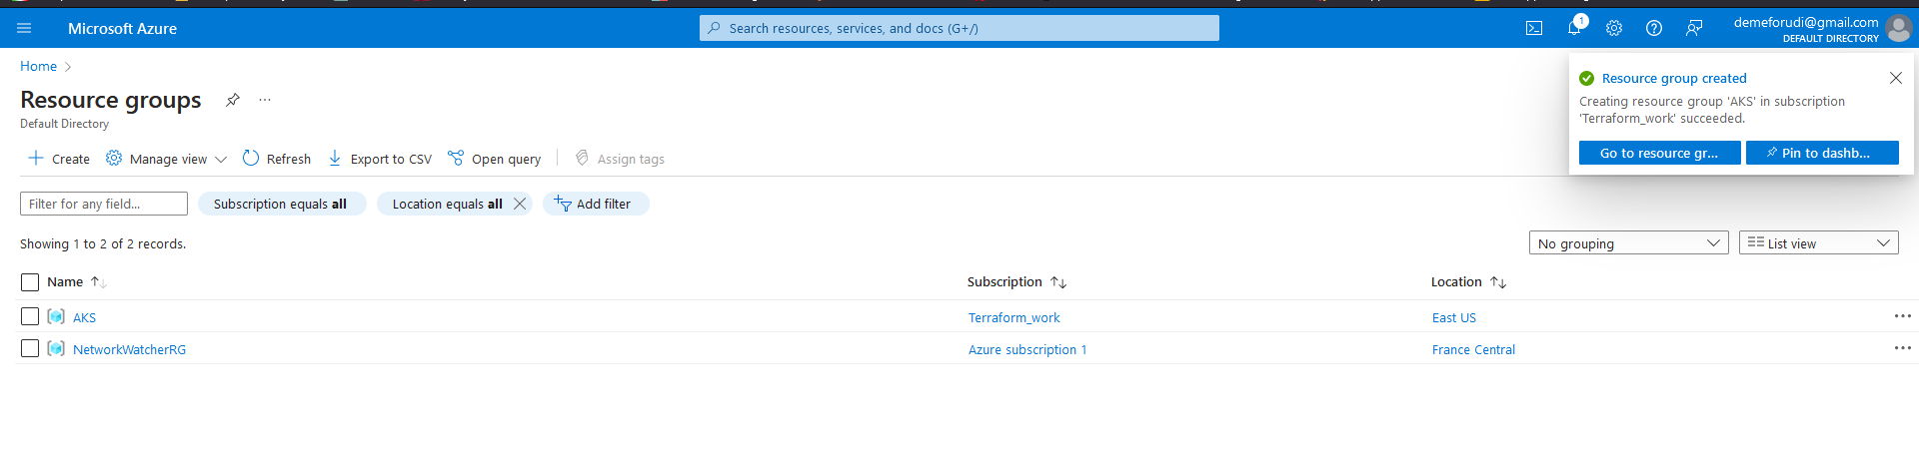1919x449 pixels.
Task: Tick the select-all checkbox in header
Action: point(30,282)
